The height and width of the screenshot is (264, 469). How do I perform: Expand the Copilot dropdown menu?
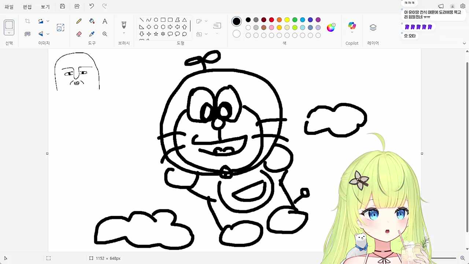tap(352, 32)
